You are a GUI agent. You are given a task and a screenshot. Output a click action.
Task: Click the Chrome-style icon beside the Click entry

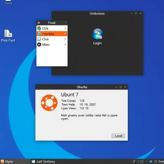click(39, 28)
